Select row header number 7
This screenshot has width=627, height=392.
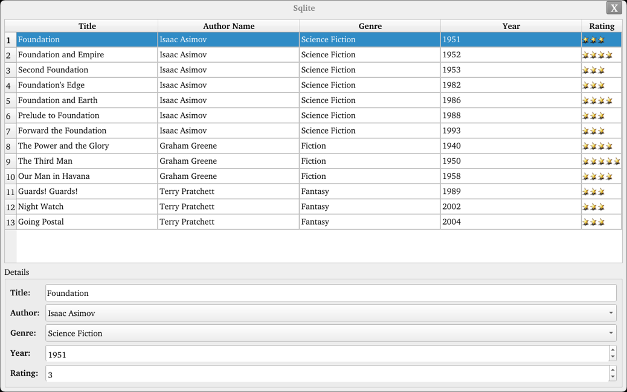[10, 131]
